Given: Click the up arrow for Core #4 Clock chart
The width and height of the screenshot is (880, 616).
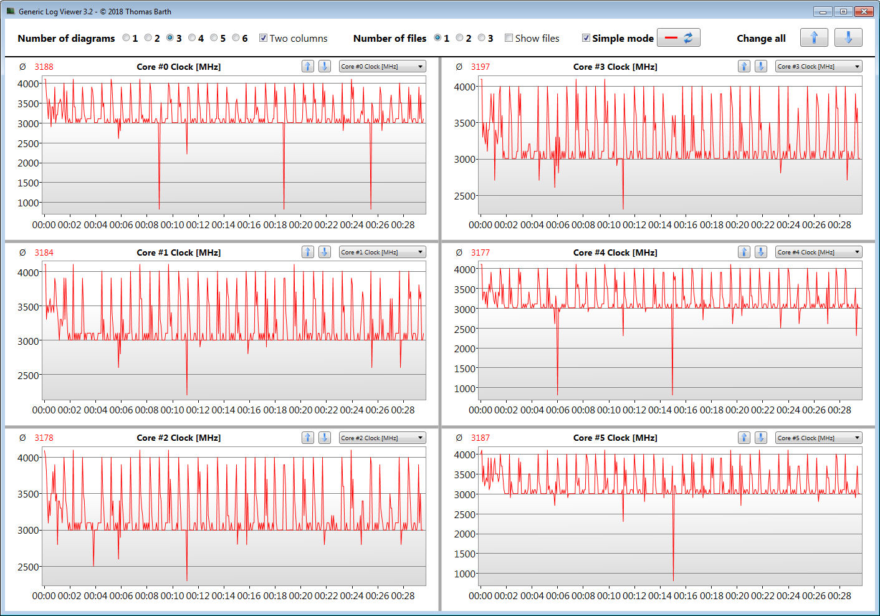Looking at the screenshot, I should [x=744, y=252].
